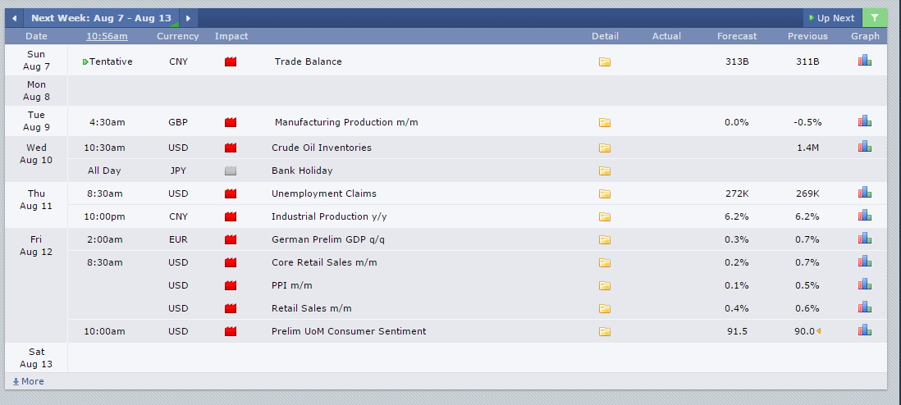This screenshot has height=405, width=901.
Task: Open detail folder for Crude Oil Inventories
Action: click(605, 148)
